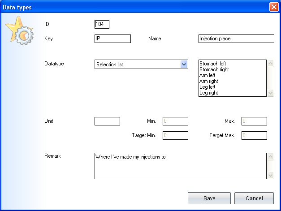Image resolution: width=281 pixels, height=211 pixels.
Task: Close the Data types dialog window
Action: pos(273,7)
